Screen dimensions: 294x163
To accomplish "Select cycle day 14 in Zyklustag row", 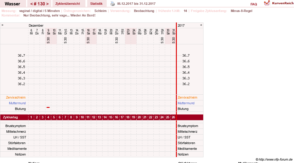I will (x=105, y=117).
